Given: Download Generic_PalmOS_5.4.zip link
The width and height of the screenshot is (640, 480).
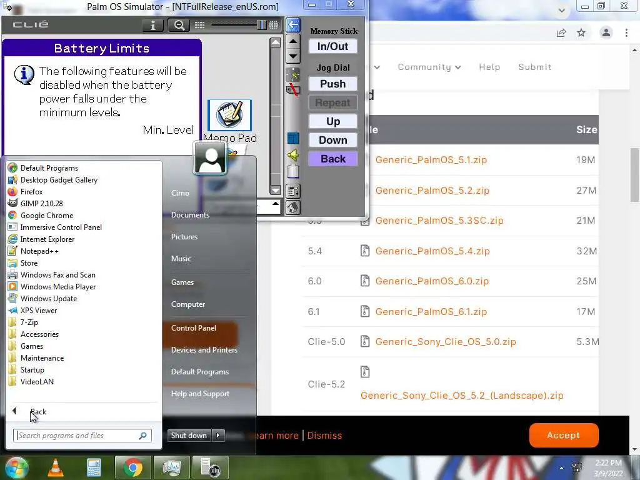Looking at the screenshot, I should tap(432, 251).
